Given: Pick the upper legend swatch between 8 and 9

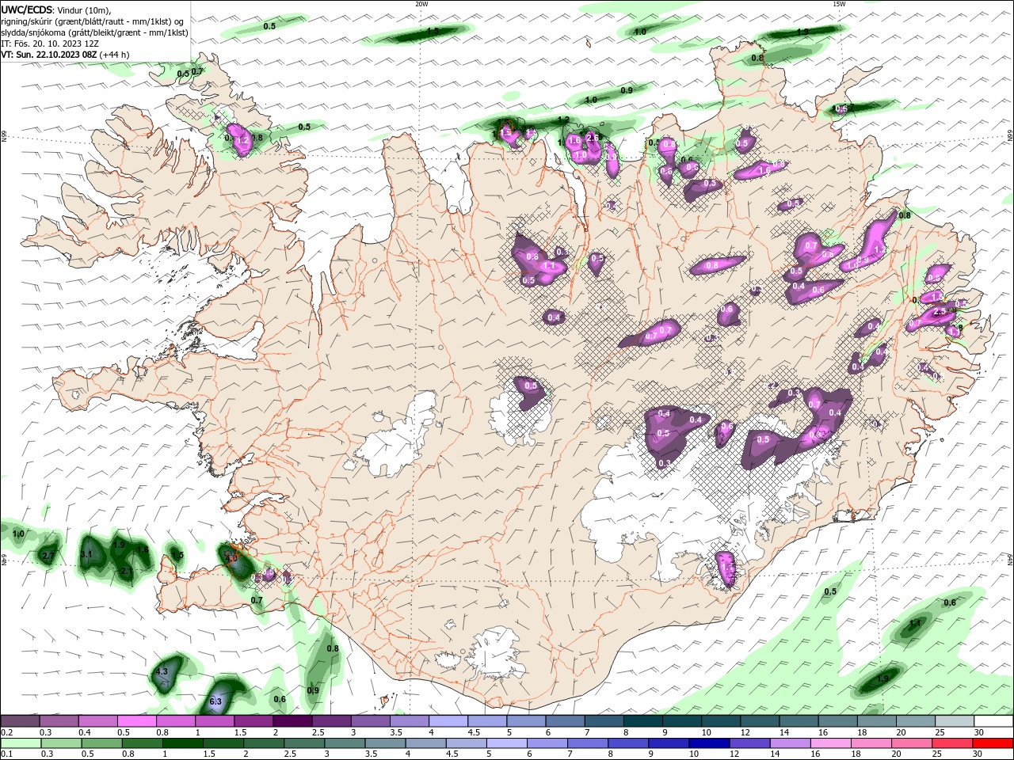Looking at the screenshot, I should pyautogui.click(x=642, y=721).
